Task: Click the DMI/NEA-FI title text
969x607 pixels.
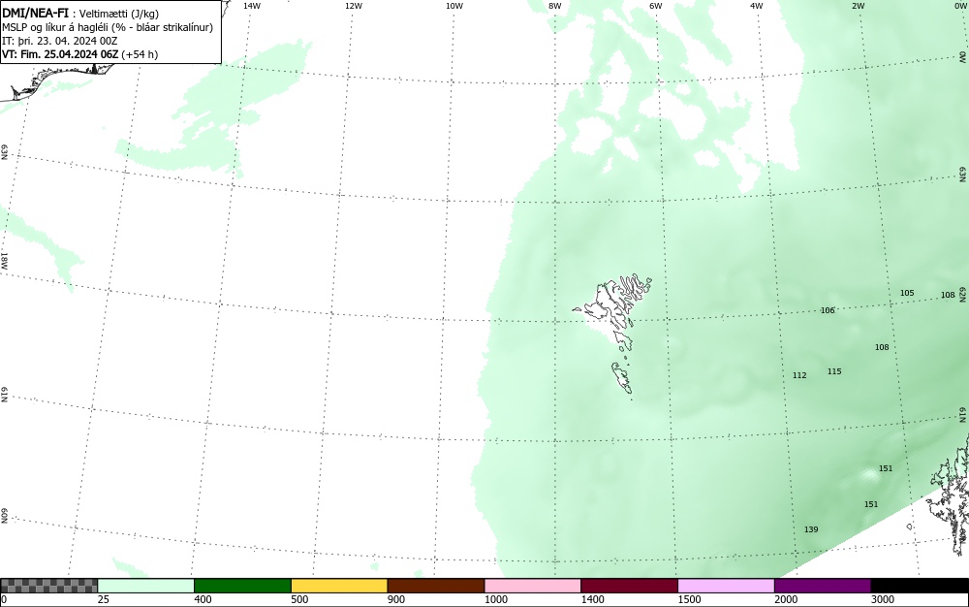Action: (x=35, y=13)
